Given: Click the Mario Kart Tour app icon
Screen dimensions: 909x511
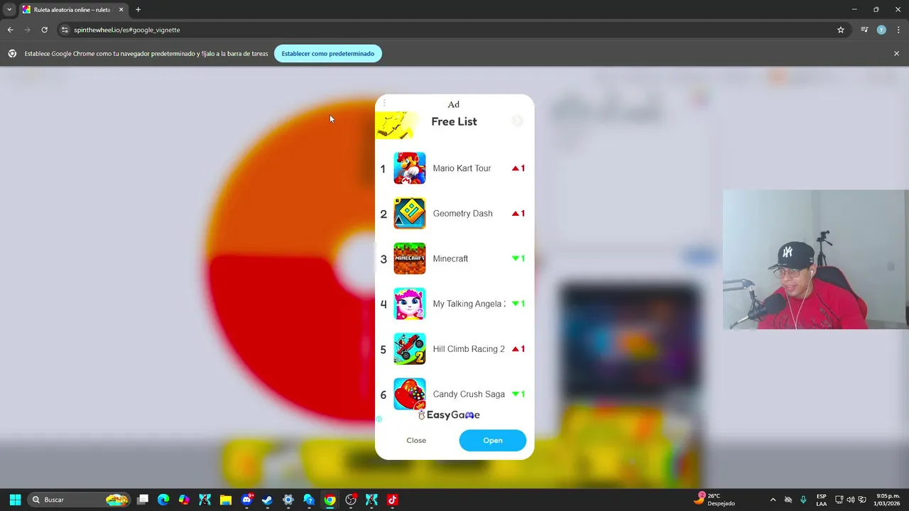Looking at the screenshot, I should pos(410,168).
